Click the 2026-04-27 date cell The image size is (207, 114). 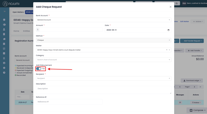(23, 102)
